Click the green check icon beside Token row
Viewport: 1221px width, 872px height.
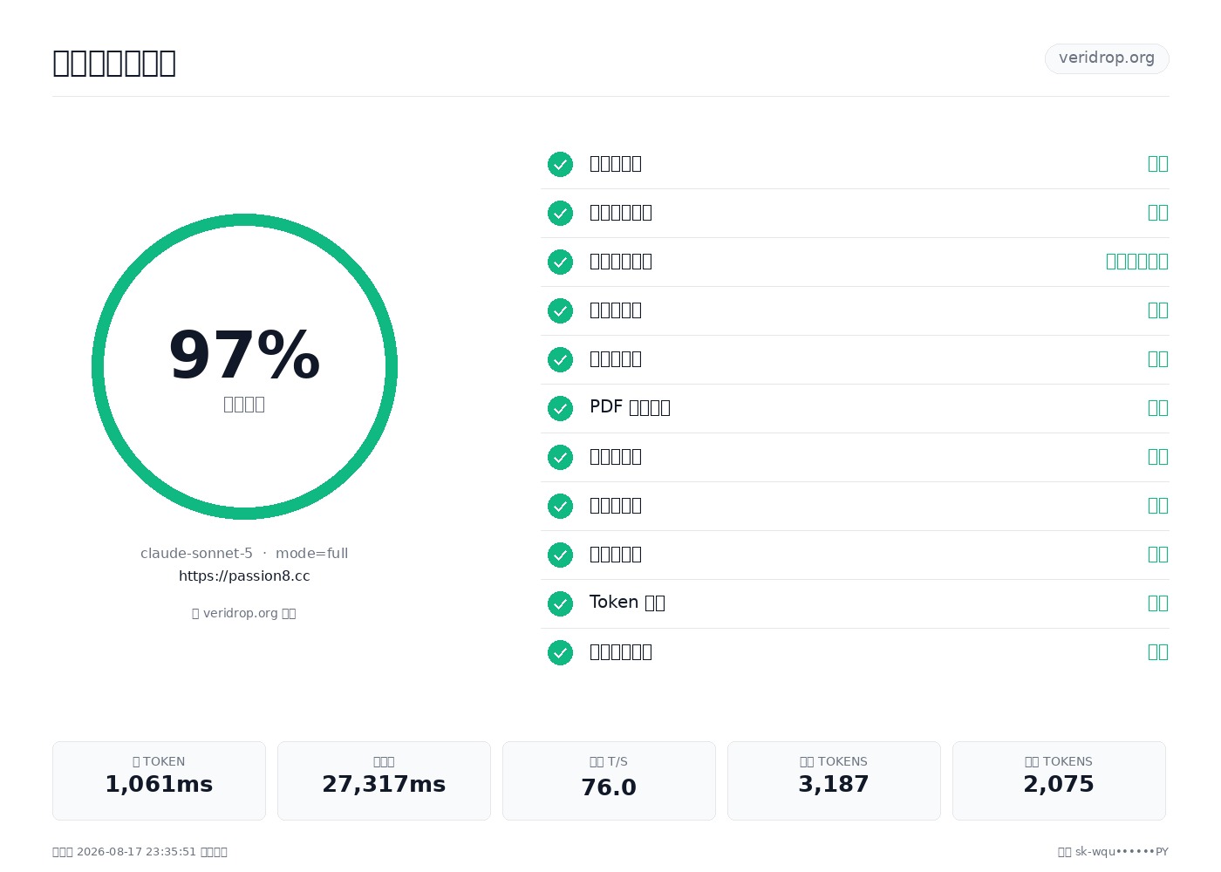pos(560,603)
